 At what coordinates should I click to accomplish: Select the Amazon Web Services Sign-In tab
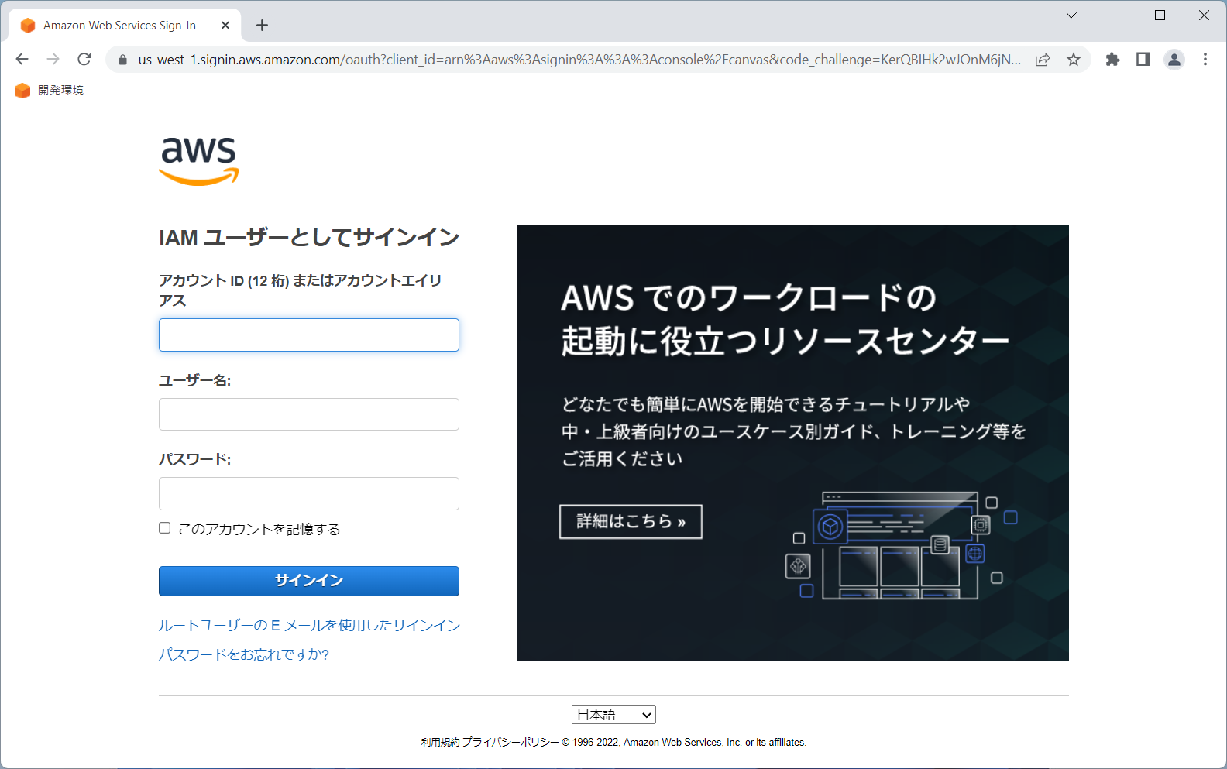tap(120, 26)
